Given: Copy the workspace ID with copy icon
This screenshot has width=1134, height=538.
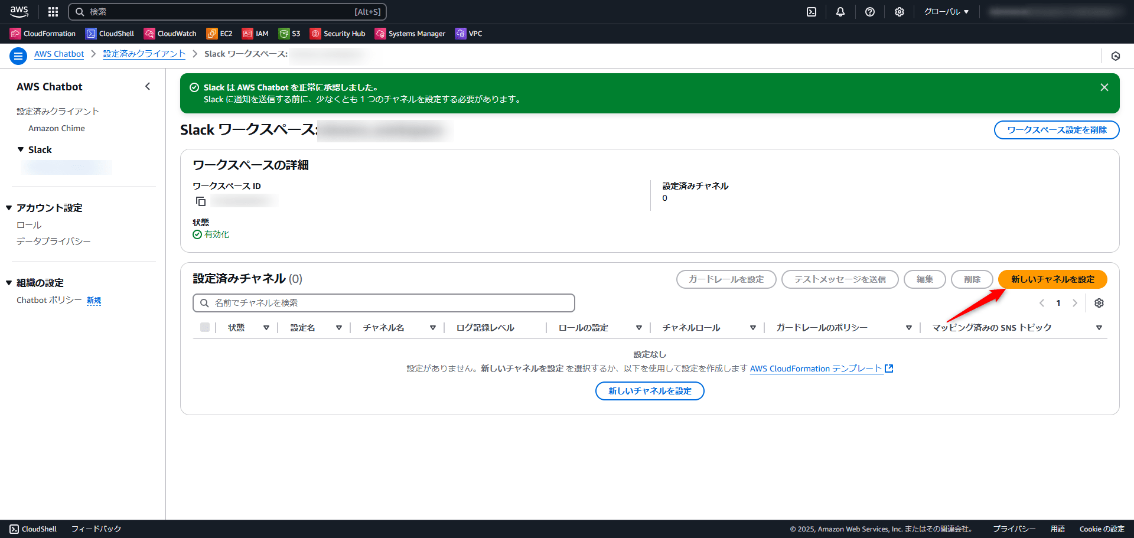Looking at the screenshot, I should [x=201, y=201].
